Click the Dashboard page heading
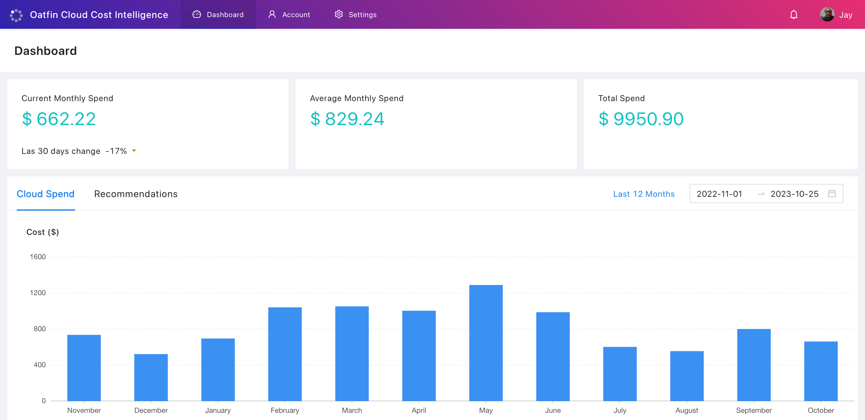Image resolution: width=865 pixels, height=420 pixels. (x=45, y=51)
